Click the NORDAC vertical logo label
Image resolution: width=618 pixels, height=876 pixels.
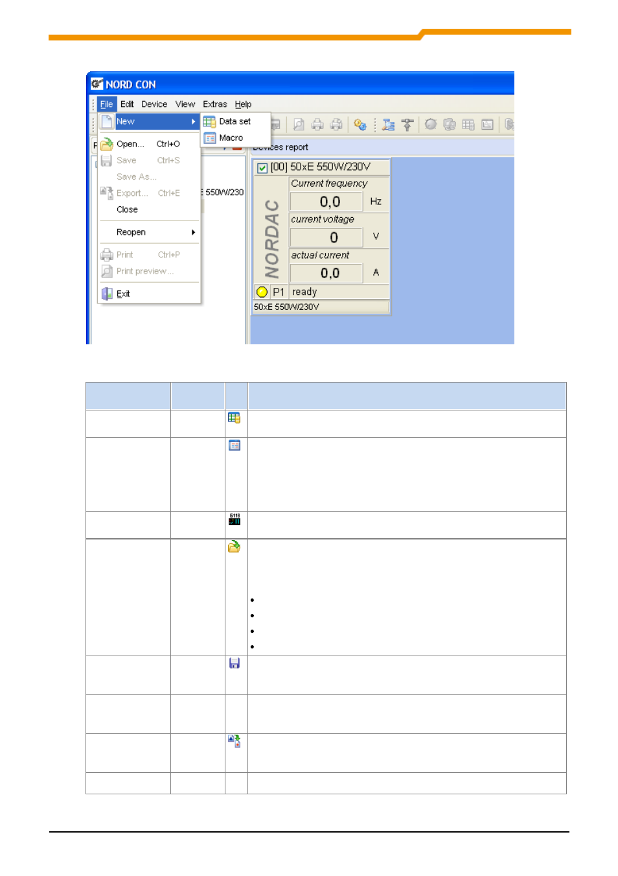click(271, 239)
